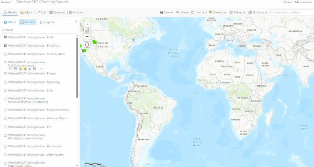Find my location on the map
This screenshot has width=314, height=167.
tap(87, 45)
